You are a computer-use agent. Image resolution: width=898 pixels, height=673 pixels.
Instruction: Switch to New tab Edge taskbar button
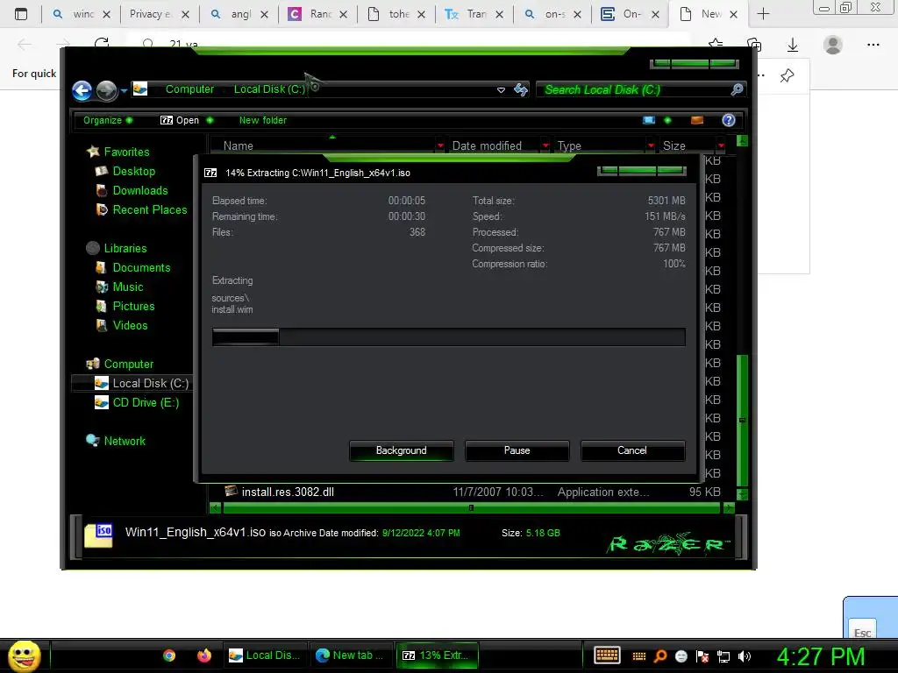coord(351,655)
